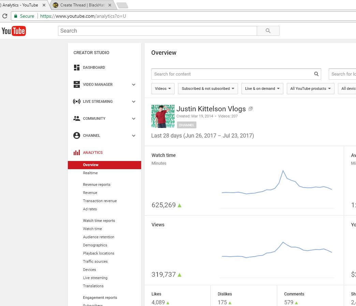Screen dimensions: 356x306
Task: Click the green arrow beside Likes count
Action: click(x=168, y=303)
